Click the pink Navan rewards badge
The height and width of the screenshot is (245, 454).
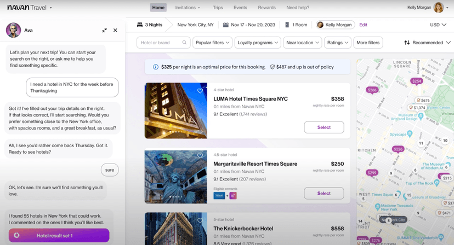click(x=233, y=196)
